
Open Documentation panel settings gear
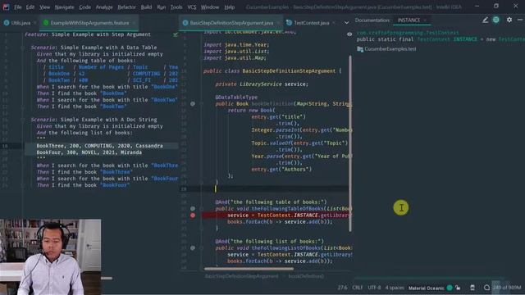pos(509,20)
